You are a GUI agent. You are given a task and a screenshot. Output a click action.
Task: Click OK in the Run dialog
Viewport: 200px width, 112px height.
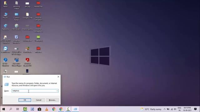pos(25,100)
